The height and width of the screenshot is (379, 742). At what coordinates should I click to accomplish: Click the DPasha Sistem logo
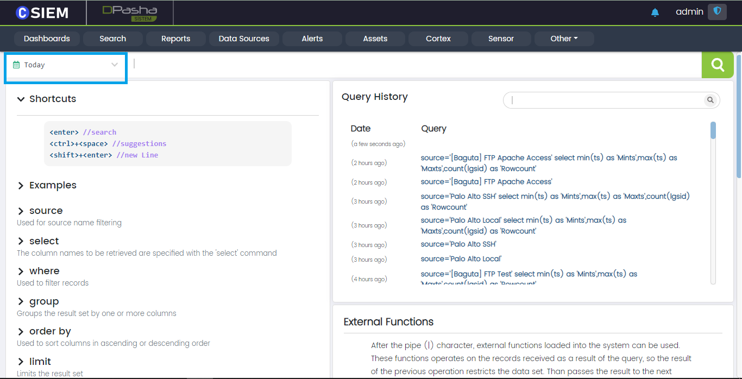pos(130,13)
